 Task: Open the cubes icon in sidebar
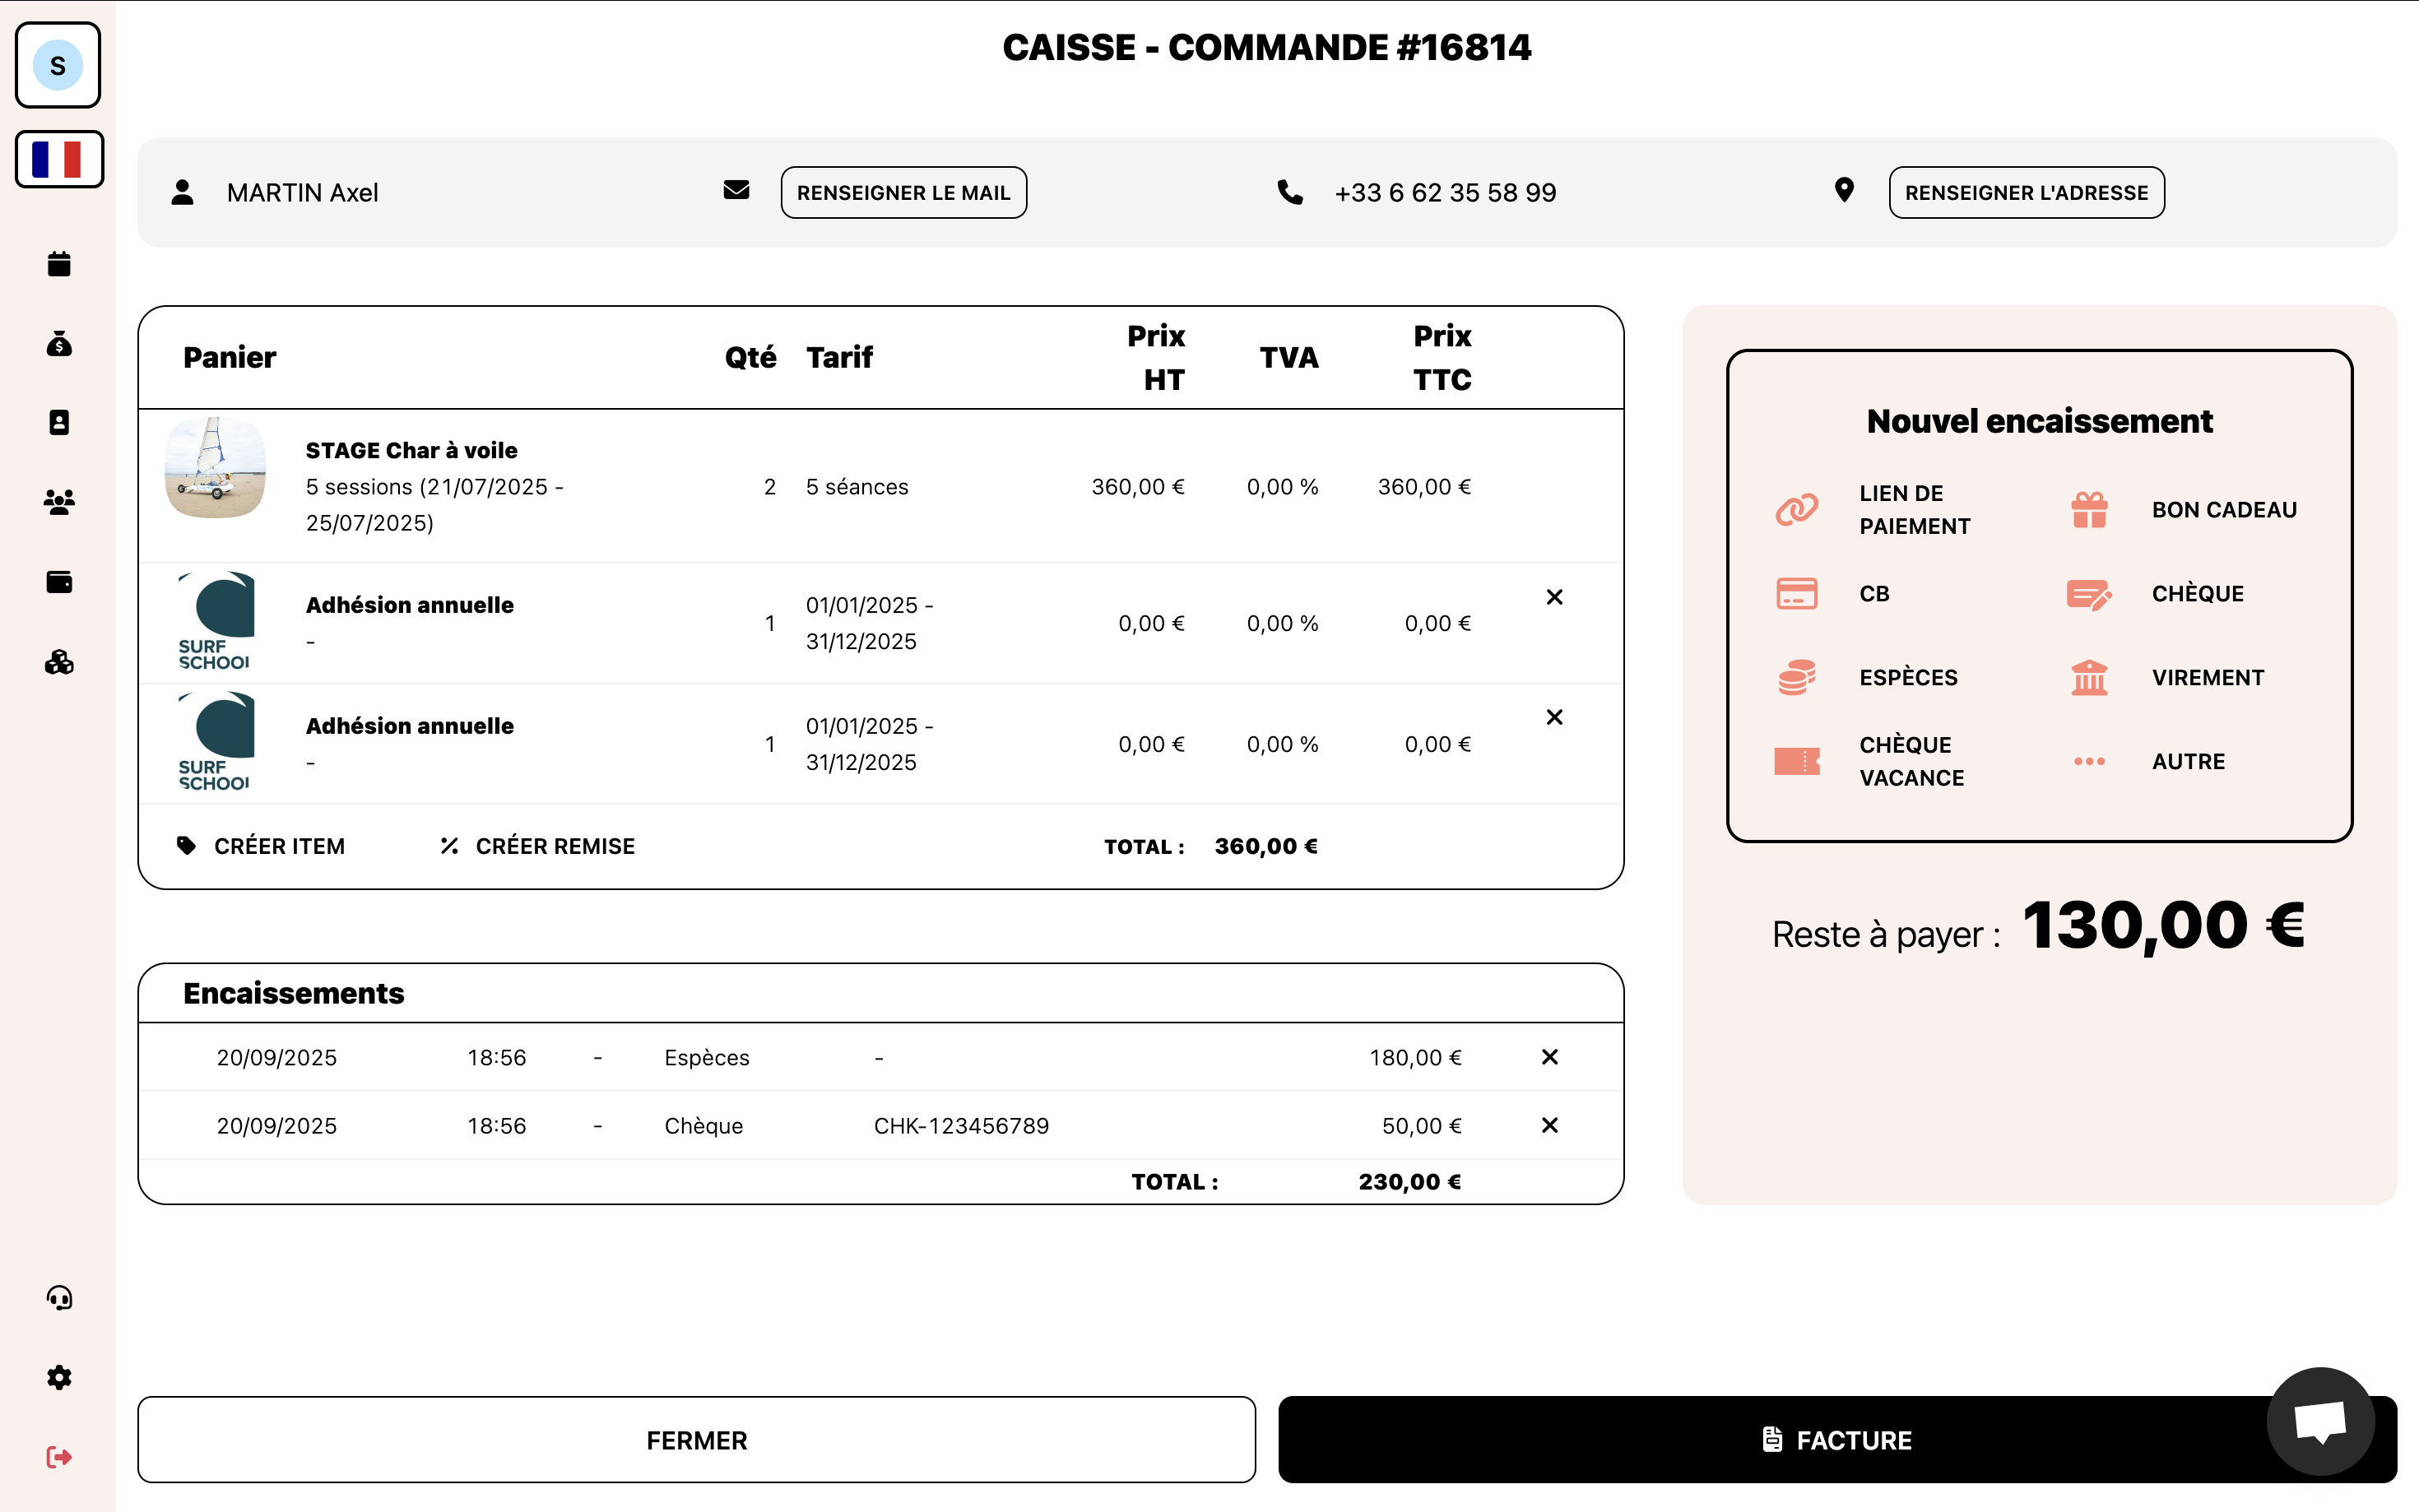tap(59, 662)
